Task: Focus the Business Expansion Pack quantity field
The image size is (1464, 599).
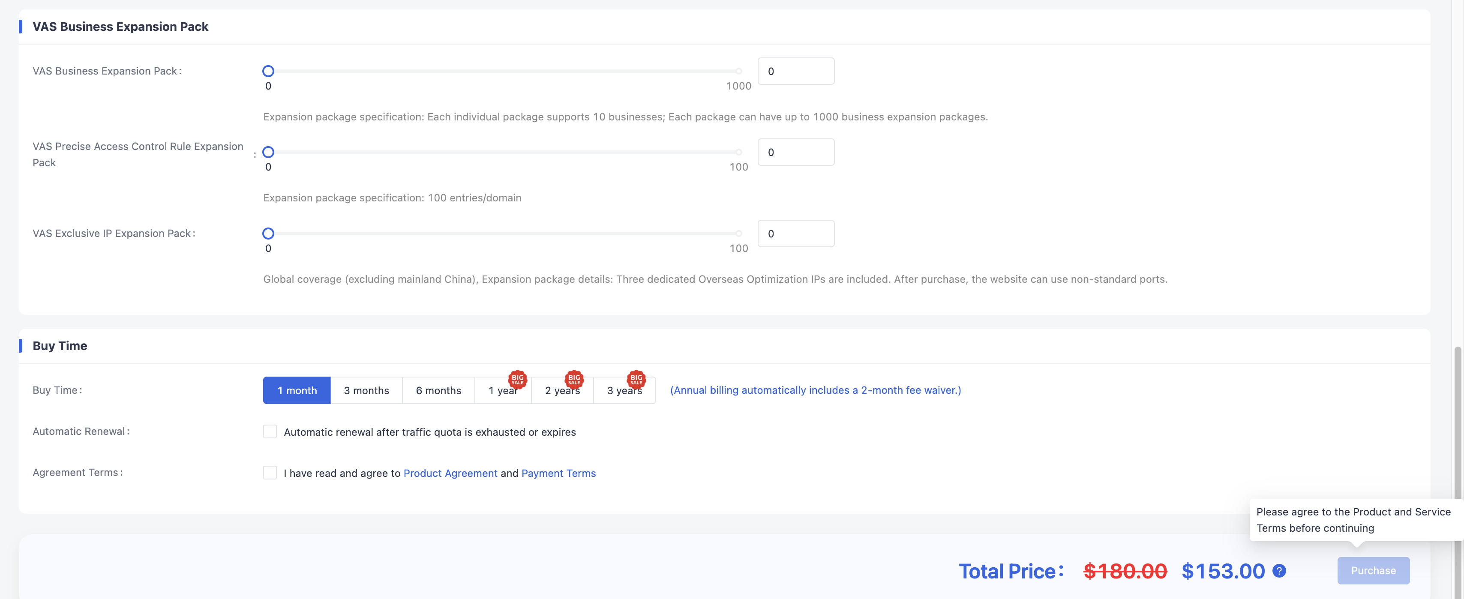Action: click(x=796, y=71)
